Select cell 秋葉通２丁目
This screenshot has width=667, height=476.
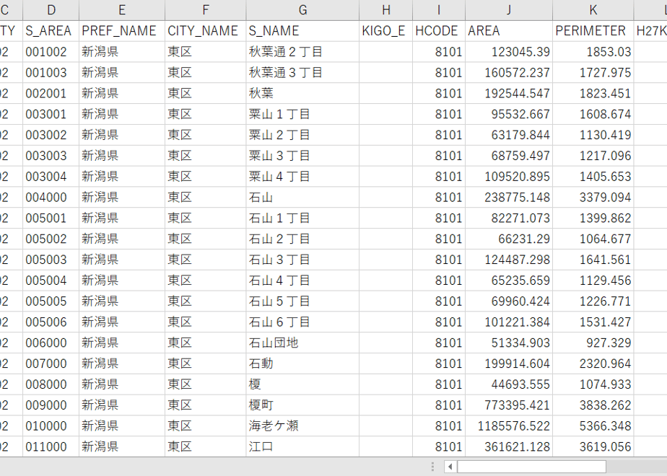tap(302, 52)
